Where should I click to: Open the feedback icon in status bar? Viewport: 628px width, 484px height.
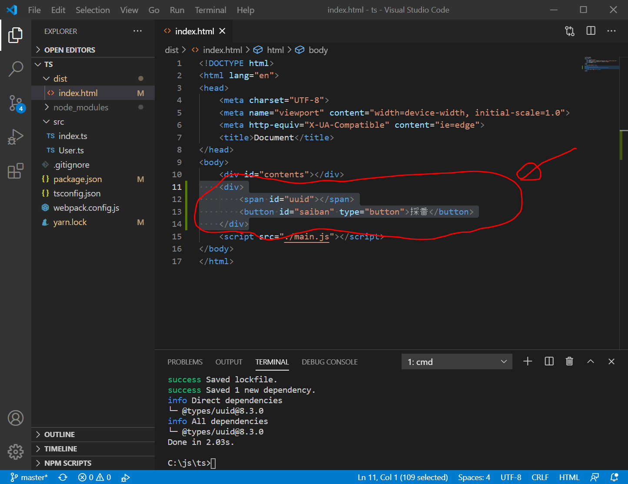(595, 477)
